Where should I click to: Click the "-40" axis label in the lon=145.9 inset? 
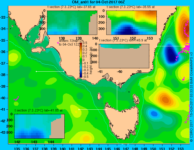tap(119, 72)
